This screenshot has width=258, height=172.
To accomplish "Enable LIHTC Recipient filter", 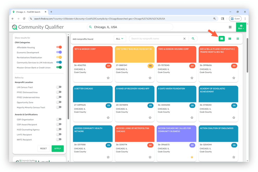I will point(59,134).
